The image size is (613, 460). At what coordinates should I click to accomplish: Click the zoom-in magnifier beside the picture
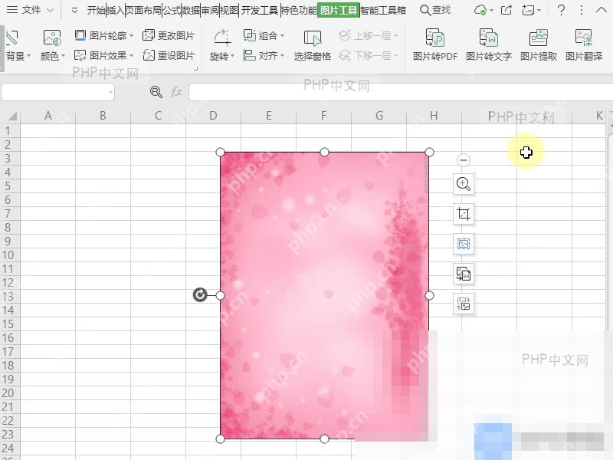(464, 184)
